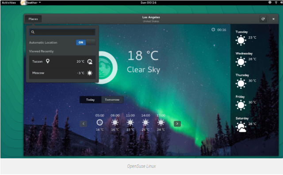Click the 08:00 sunny forecast icon
This screenshot has height=175, width=283.
click(115, 122)
